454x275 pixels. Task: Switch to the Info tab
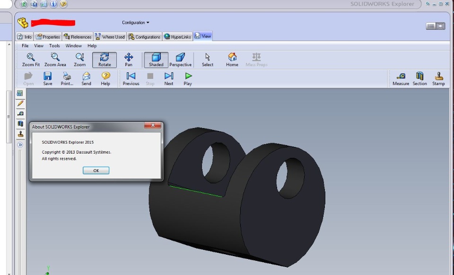coord(25,37)
